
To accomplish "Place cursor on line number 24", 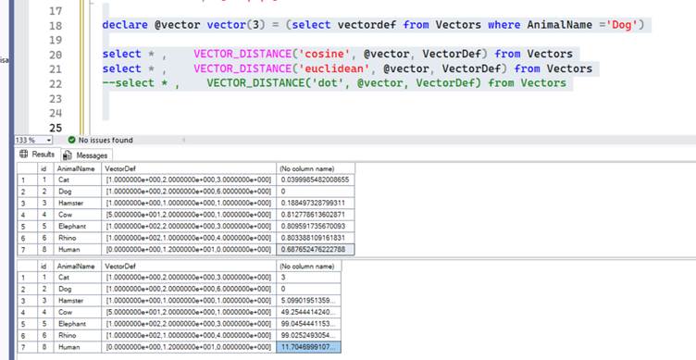I will (56, 113).
